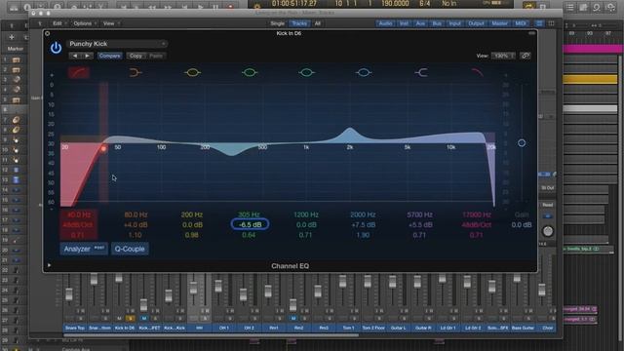Click the link icon next to View percentage
The width and height of the screenshot is (624, 351).
526,56
